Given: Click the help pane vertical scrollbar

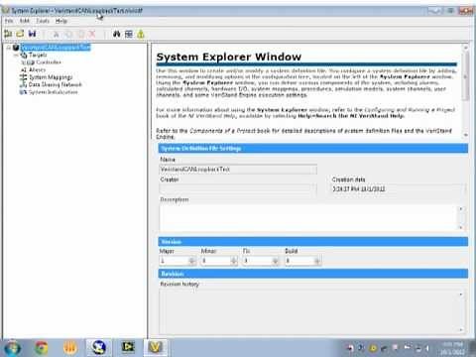Looking at the screenshot, I should [x=466, y=90].
